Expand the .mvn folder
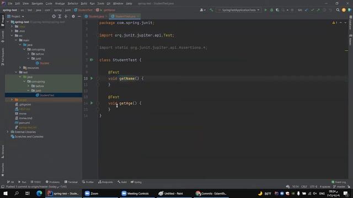353x198 pixels. 12,31
